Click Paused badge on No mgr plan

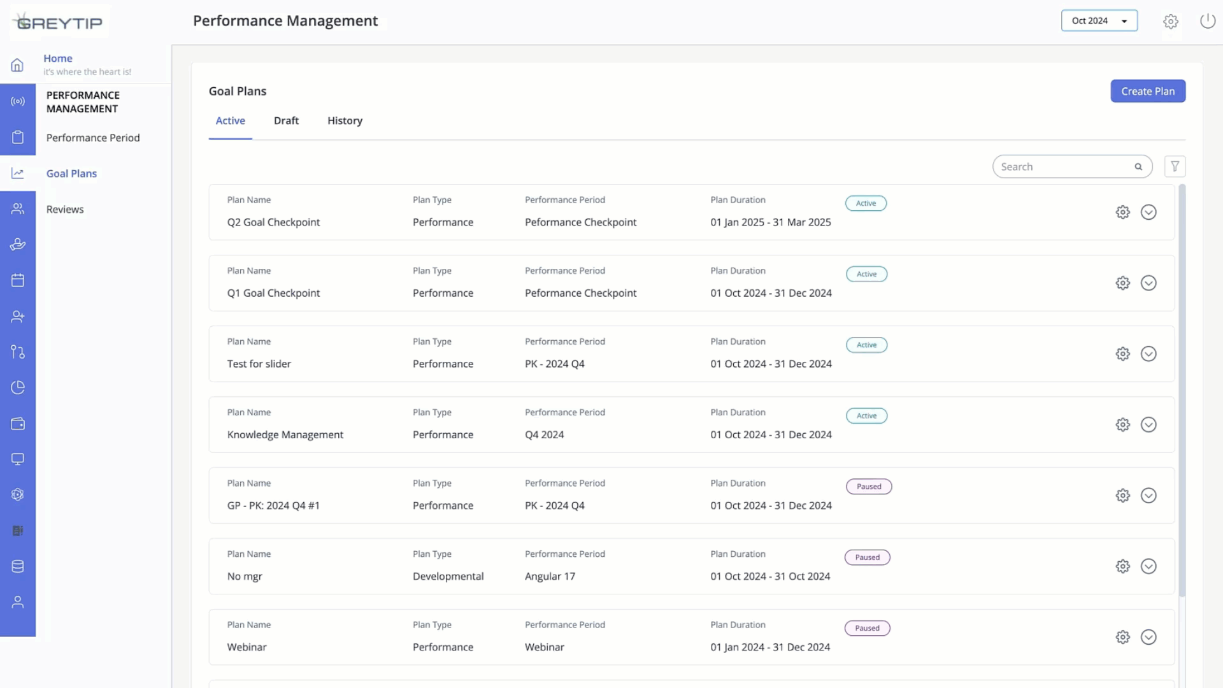click(867, 557)
